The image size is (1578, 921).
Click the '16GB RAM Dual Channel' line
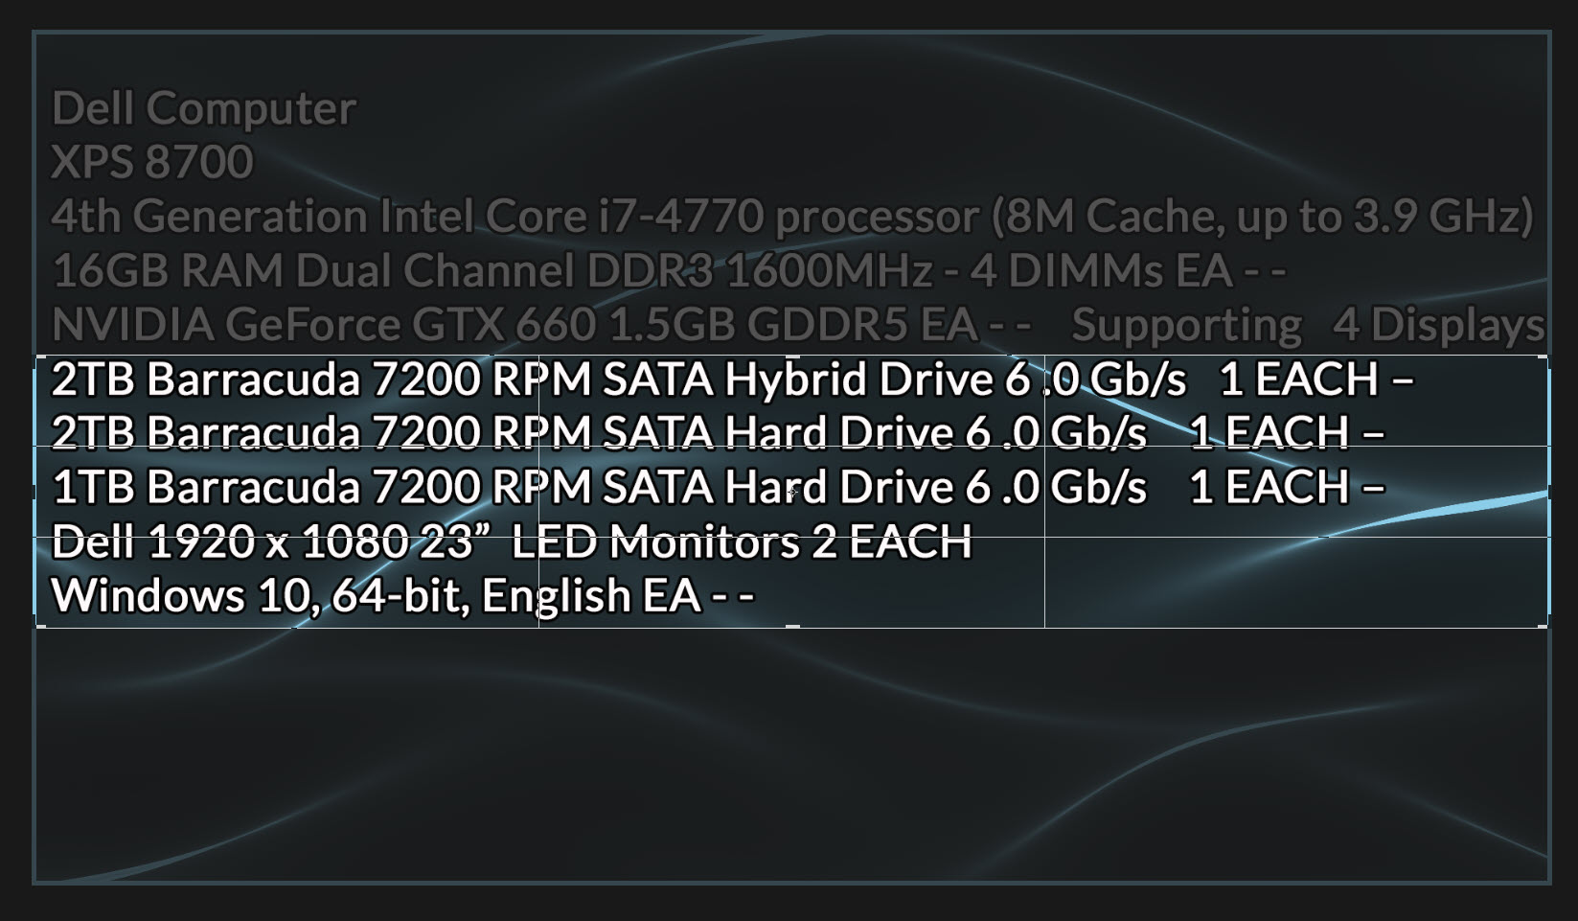click(669, 270)
